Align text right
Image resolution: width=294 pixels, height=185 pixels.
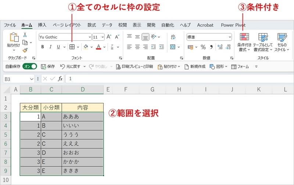146,47
